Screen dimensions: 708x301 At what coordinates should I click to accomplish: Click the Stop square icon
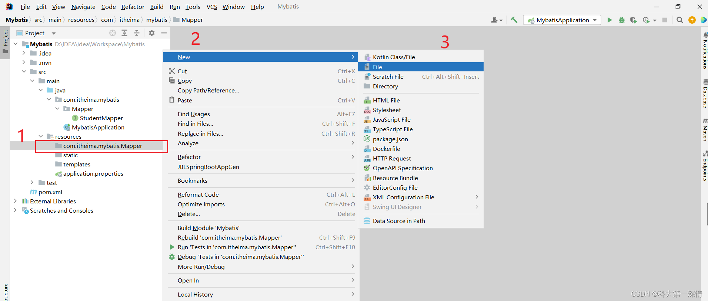click(x=665, y=20)
